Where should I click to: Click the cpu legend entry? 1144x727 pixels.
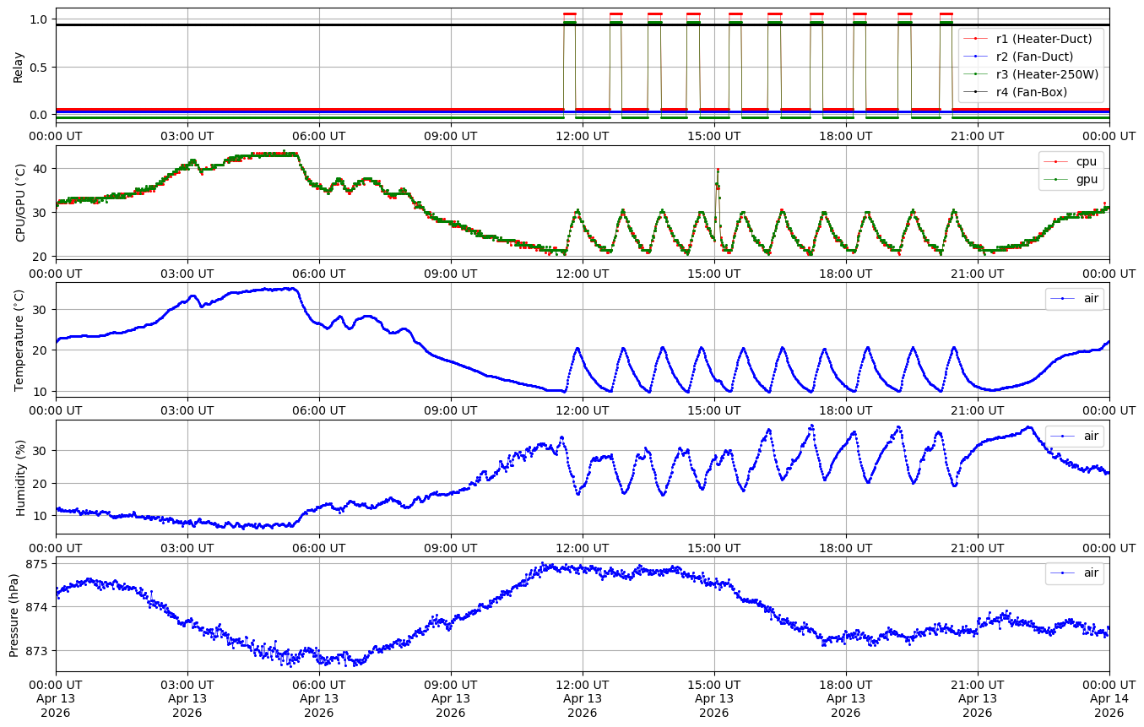(1086, 161)
